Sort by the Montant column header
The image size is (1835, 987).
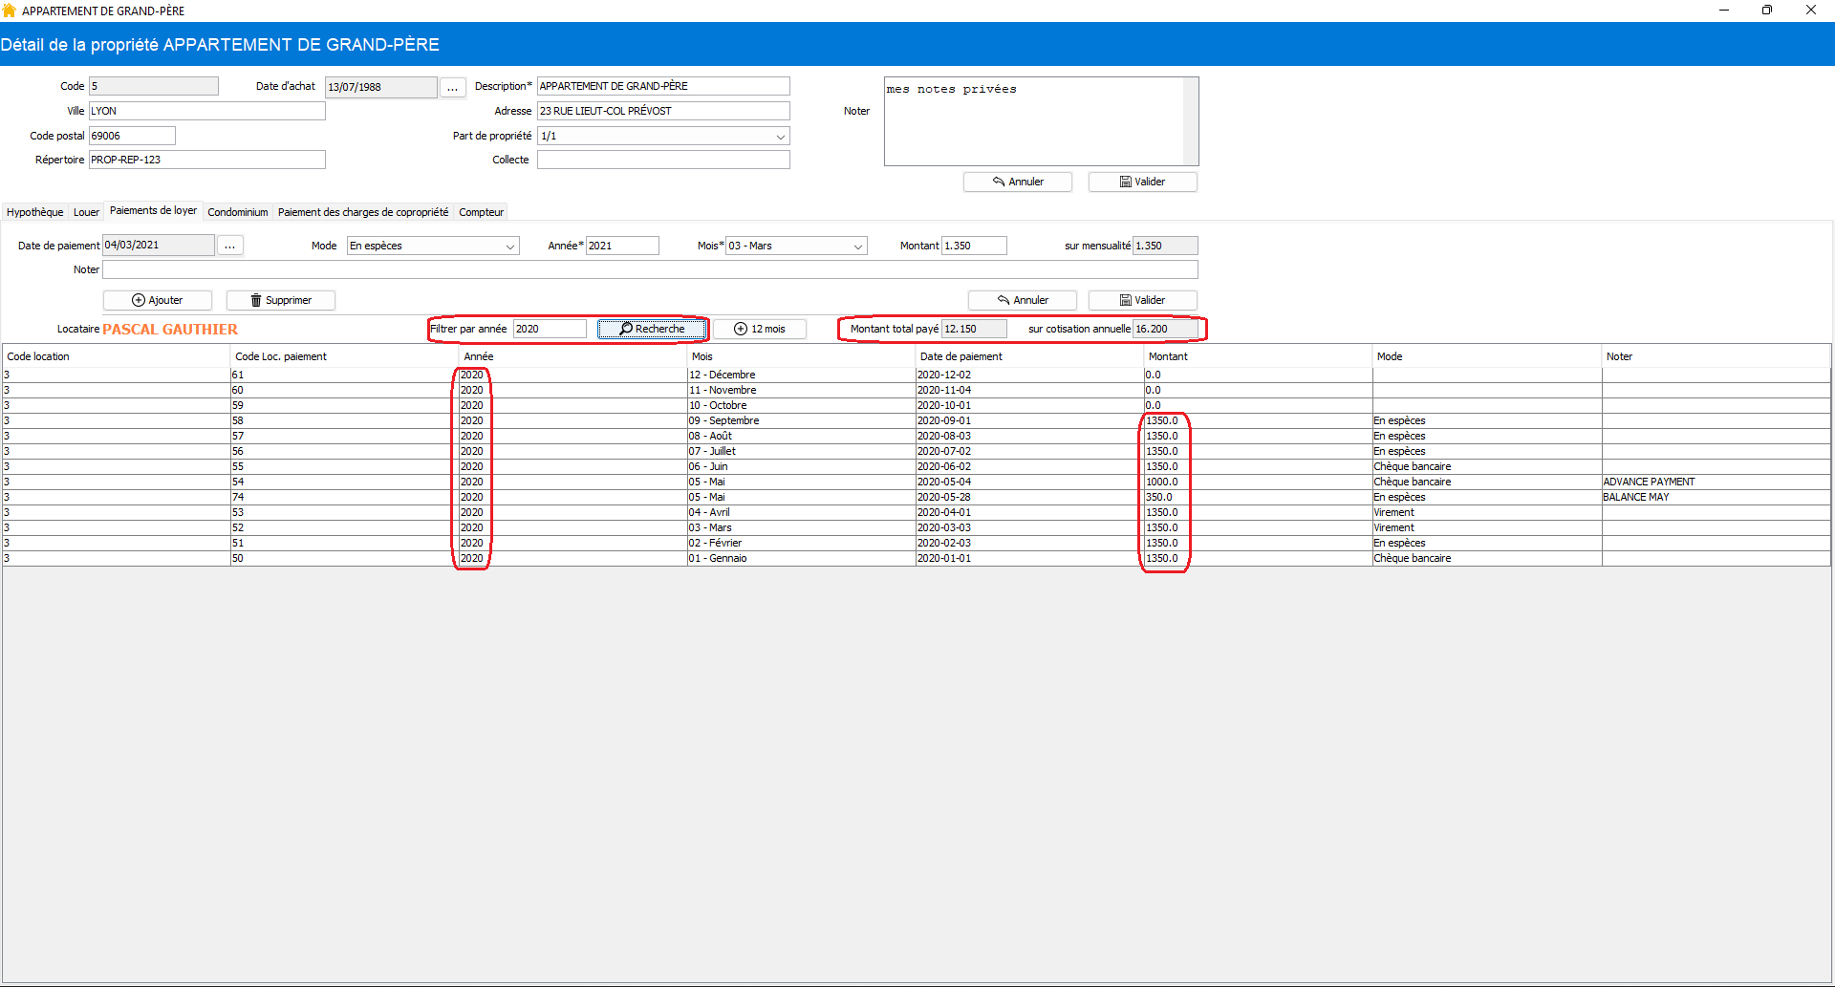point(1258,356)
